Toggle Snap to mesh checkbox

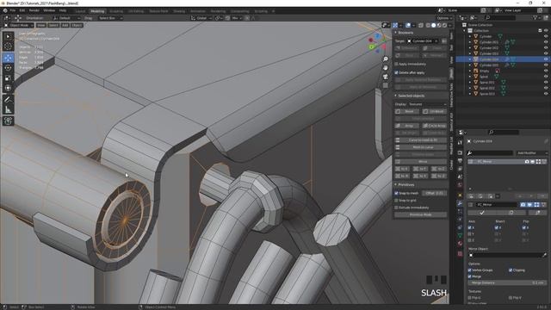396,193
